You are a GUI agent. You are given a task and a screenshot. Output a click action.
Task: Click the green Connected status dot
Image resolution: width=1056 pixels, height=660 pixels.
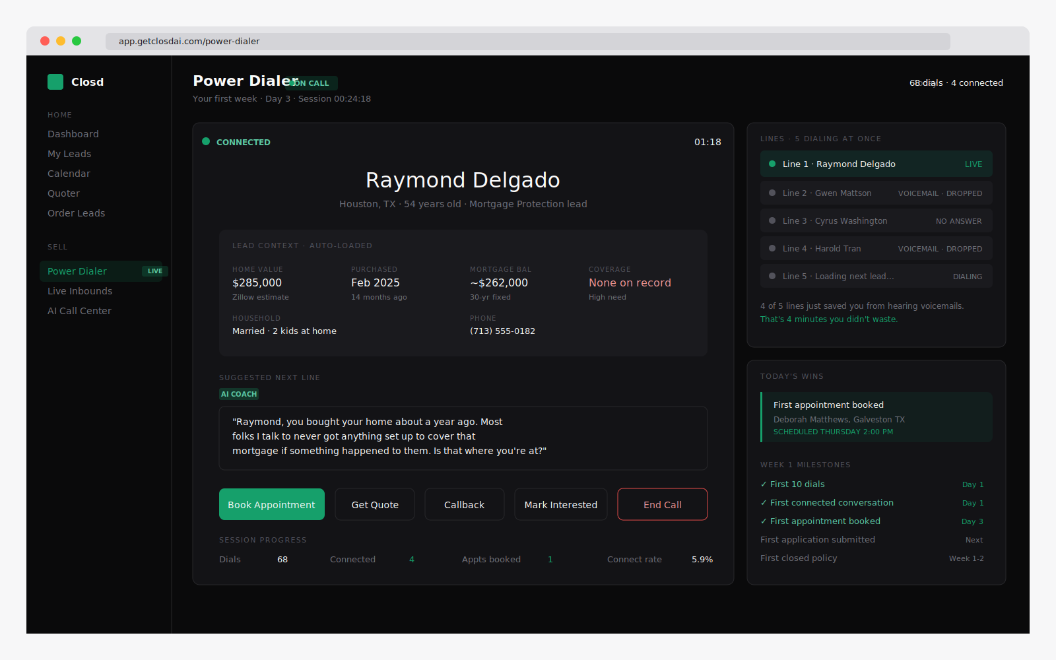click(x=206, y=141)
